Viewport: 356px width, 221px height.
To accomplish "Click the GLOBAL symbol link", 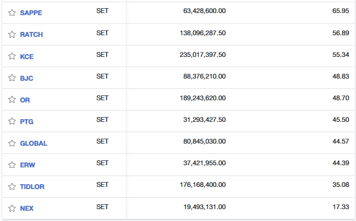I will point(34,144).
